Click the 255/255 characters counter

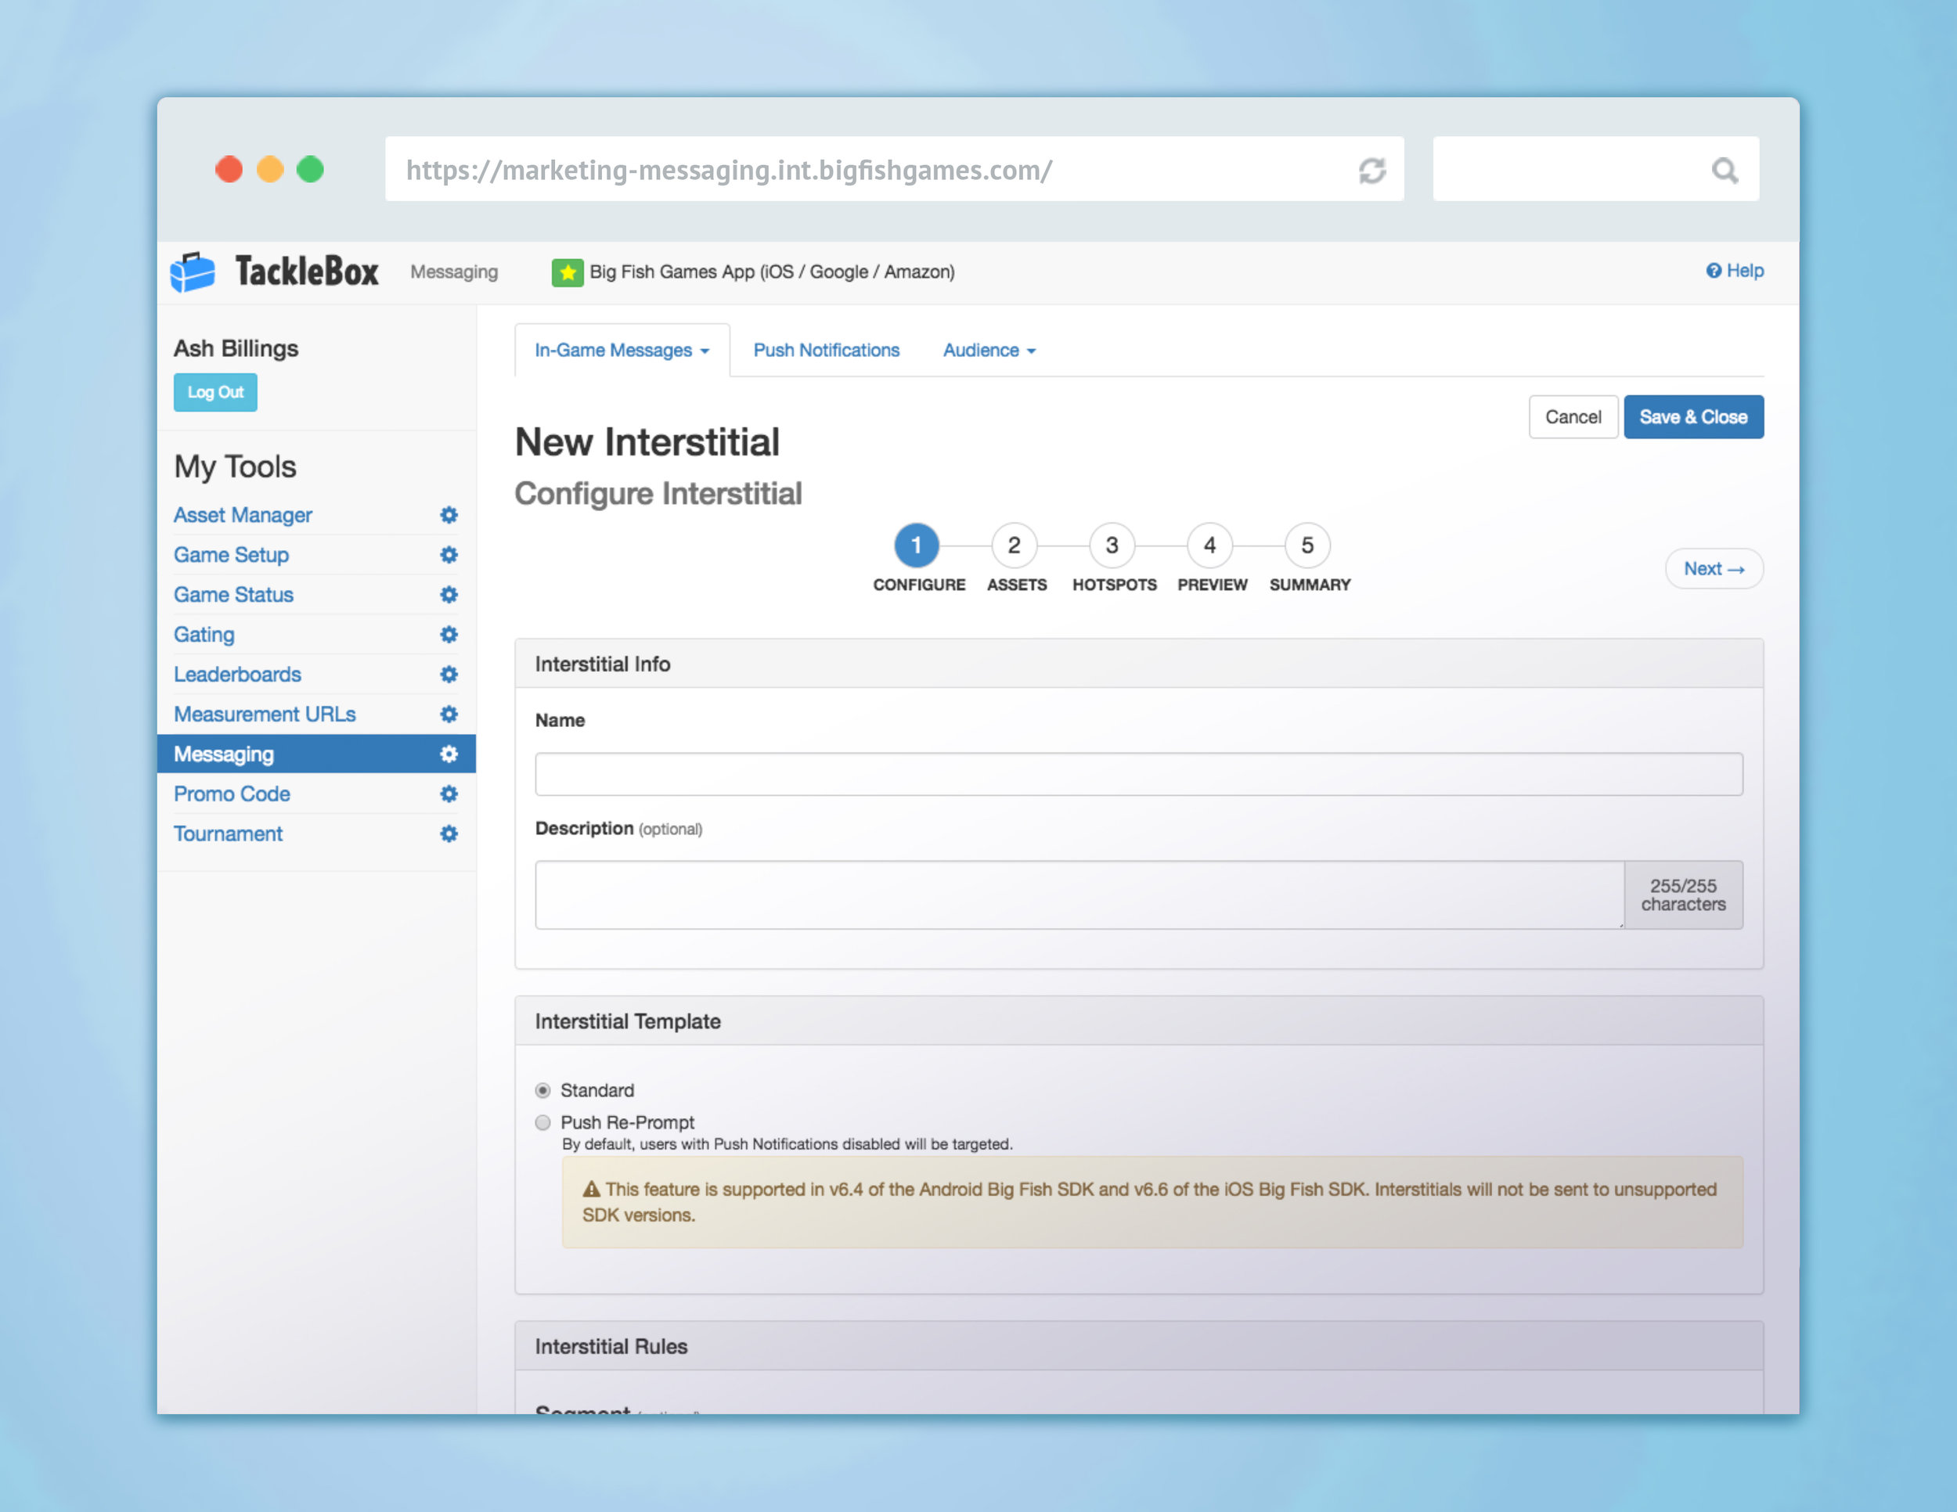(x=1684, y=895)
